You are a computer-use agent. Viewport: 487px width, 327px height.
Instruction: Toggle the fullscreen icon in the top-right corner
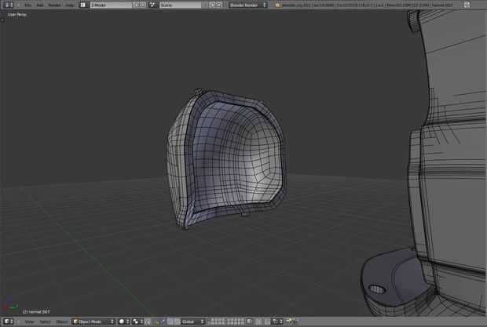point(467,5)
